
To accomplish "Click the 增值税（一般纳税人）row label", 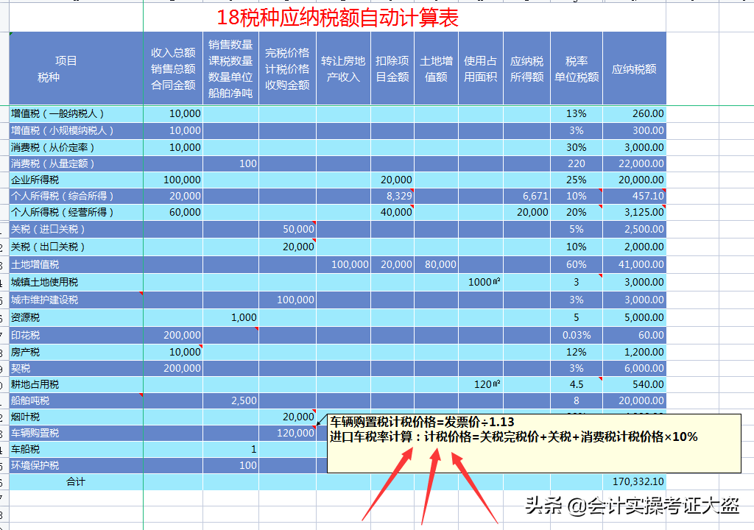I will (x=63, y=114).
